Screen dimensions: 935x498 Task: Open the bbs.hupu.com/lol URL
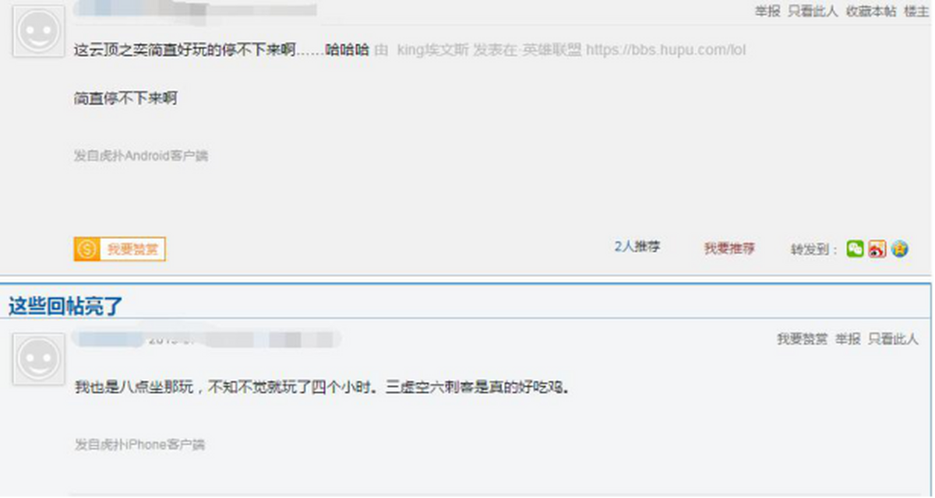coord(666,50)
